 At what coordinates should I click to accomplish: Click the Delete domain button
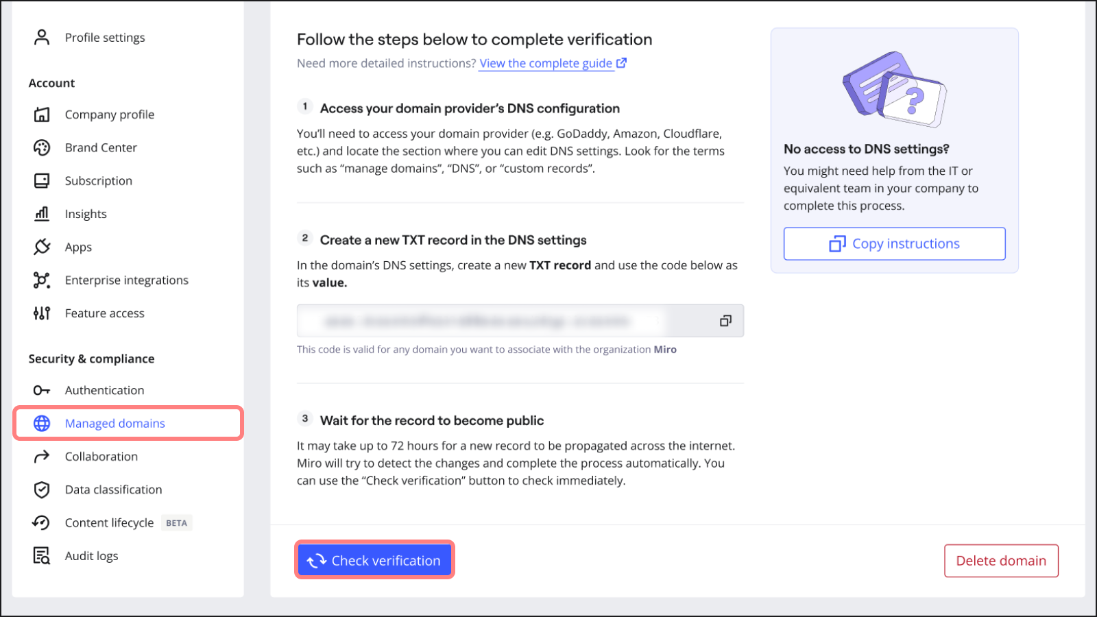pyautogui.click(x=1001, y=560)
